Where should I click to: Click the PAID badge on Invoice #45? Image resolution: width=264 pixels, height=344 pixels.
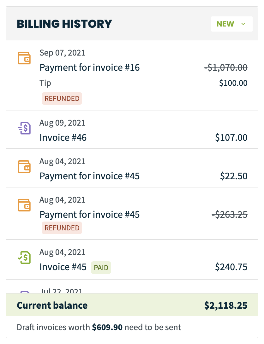101,268
